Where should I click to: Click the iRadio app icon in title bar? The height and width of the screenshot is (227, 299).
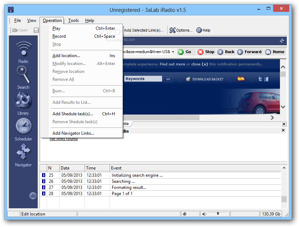coord(11,9)
